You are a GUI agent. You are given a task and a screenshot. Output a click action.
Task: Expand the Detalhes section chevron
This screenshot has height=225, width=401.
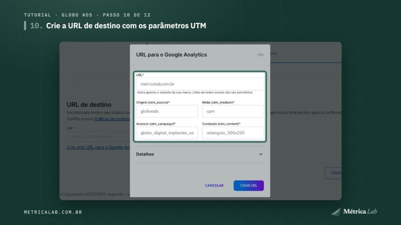coord(260,154)
